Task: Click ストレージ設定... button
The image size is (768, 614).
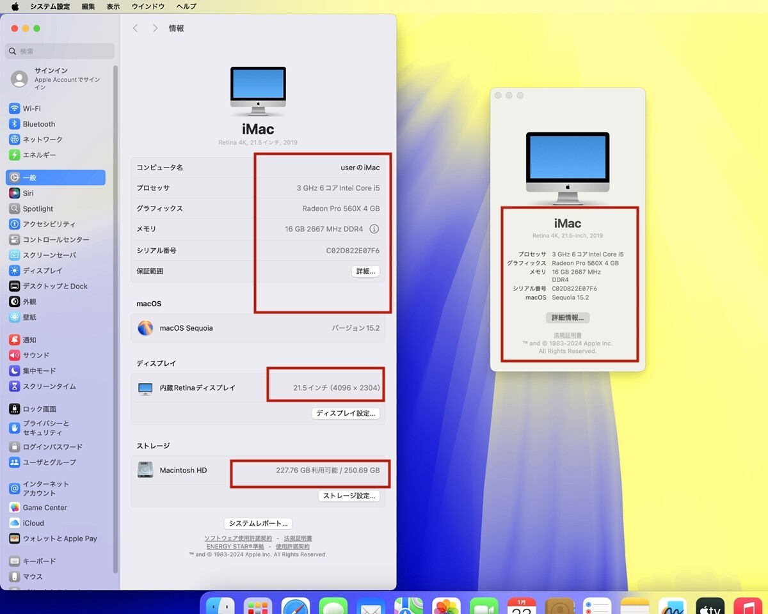Action: pyautogui.click(x=349, y=496)
